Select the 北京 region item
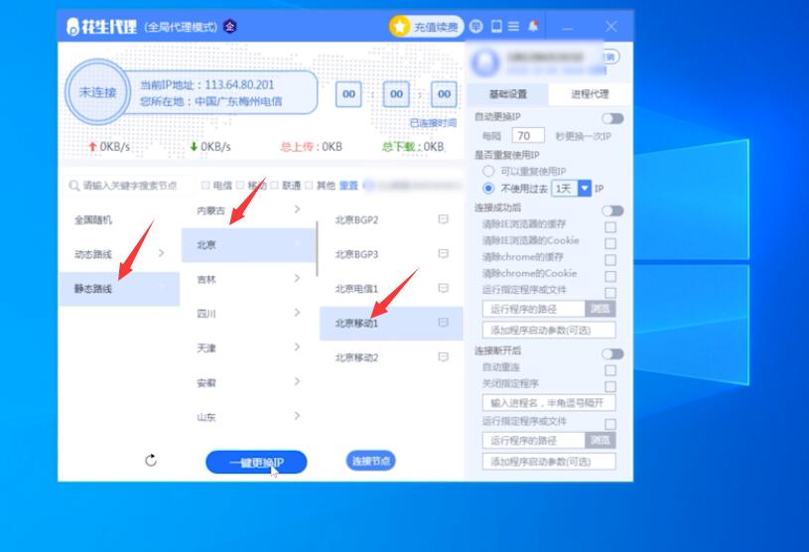Image resolution: width=809 pixels, height=552 pixels. click(x=248, y=245)
